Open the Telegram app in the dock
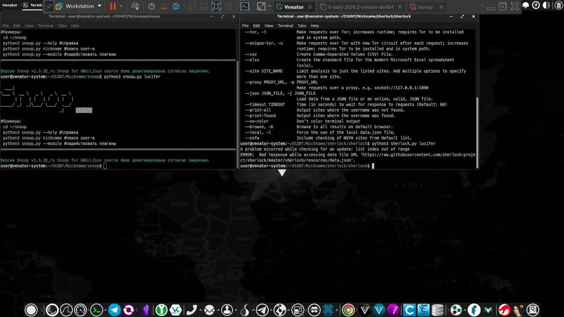 click(x=115, y=310)
